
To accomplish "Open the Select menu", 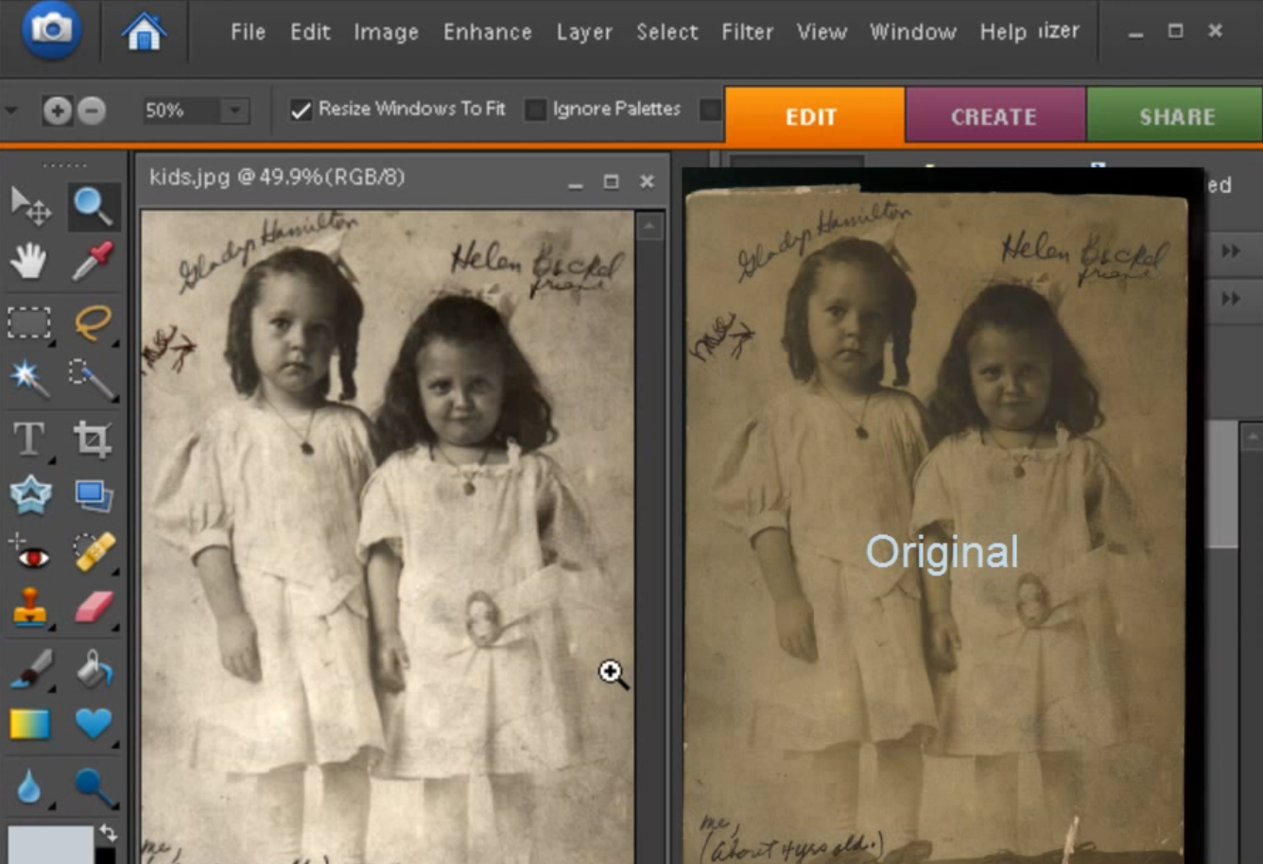I will 667,32.
